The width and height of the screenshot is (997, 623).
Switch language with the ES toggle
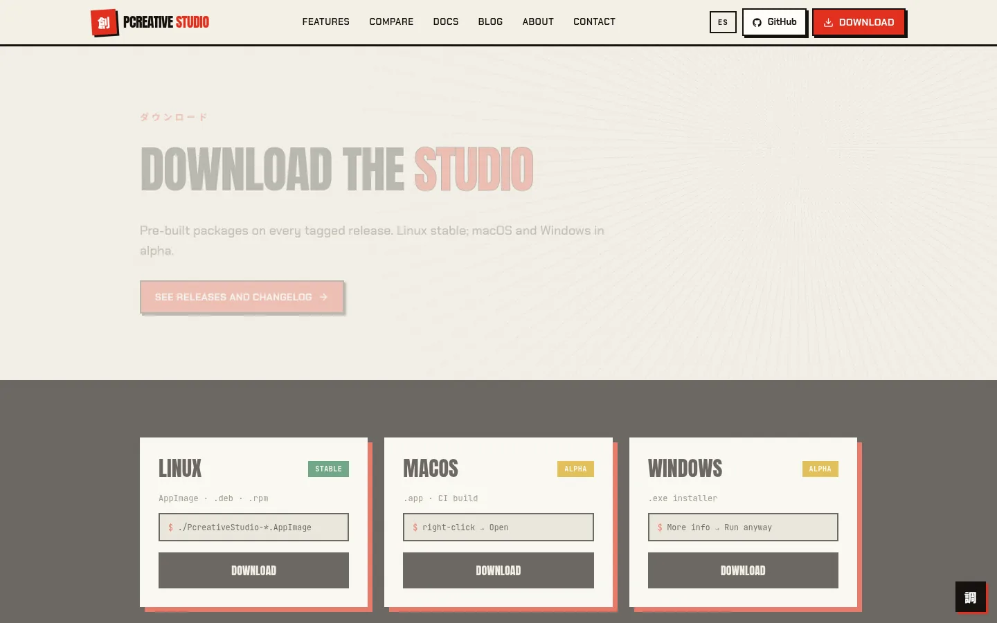coord(723,22)
